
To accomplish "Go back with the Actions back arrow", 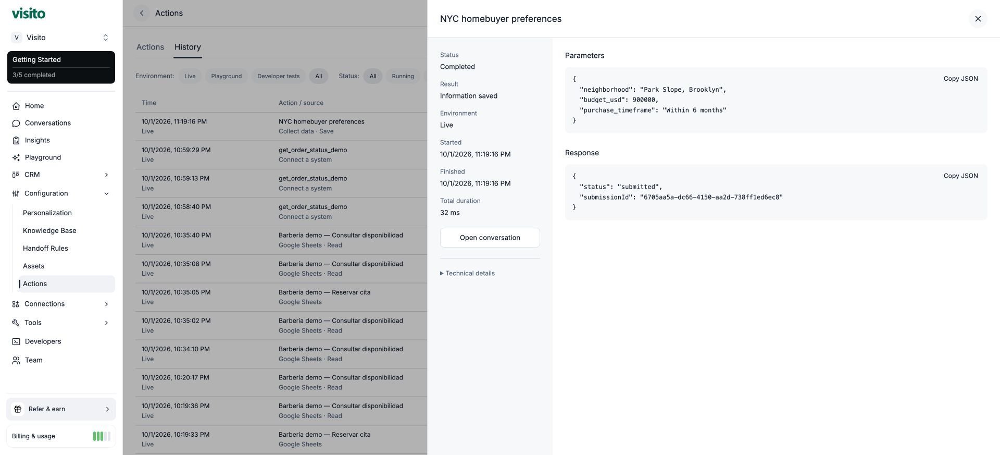I will point(142,13).
